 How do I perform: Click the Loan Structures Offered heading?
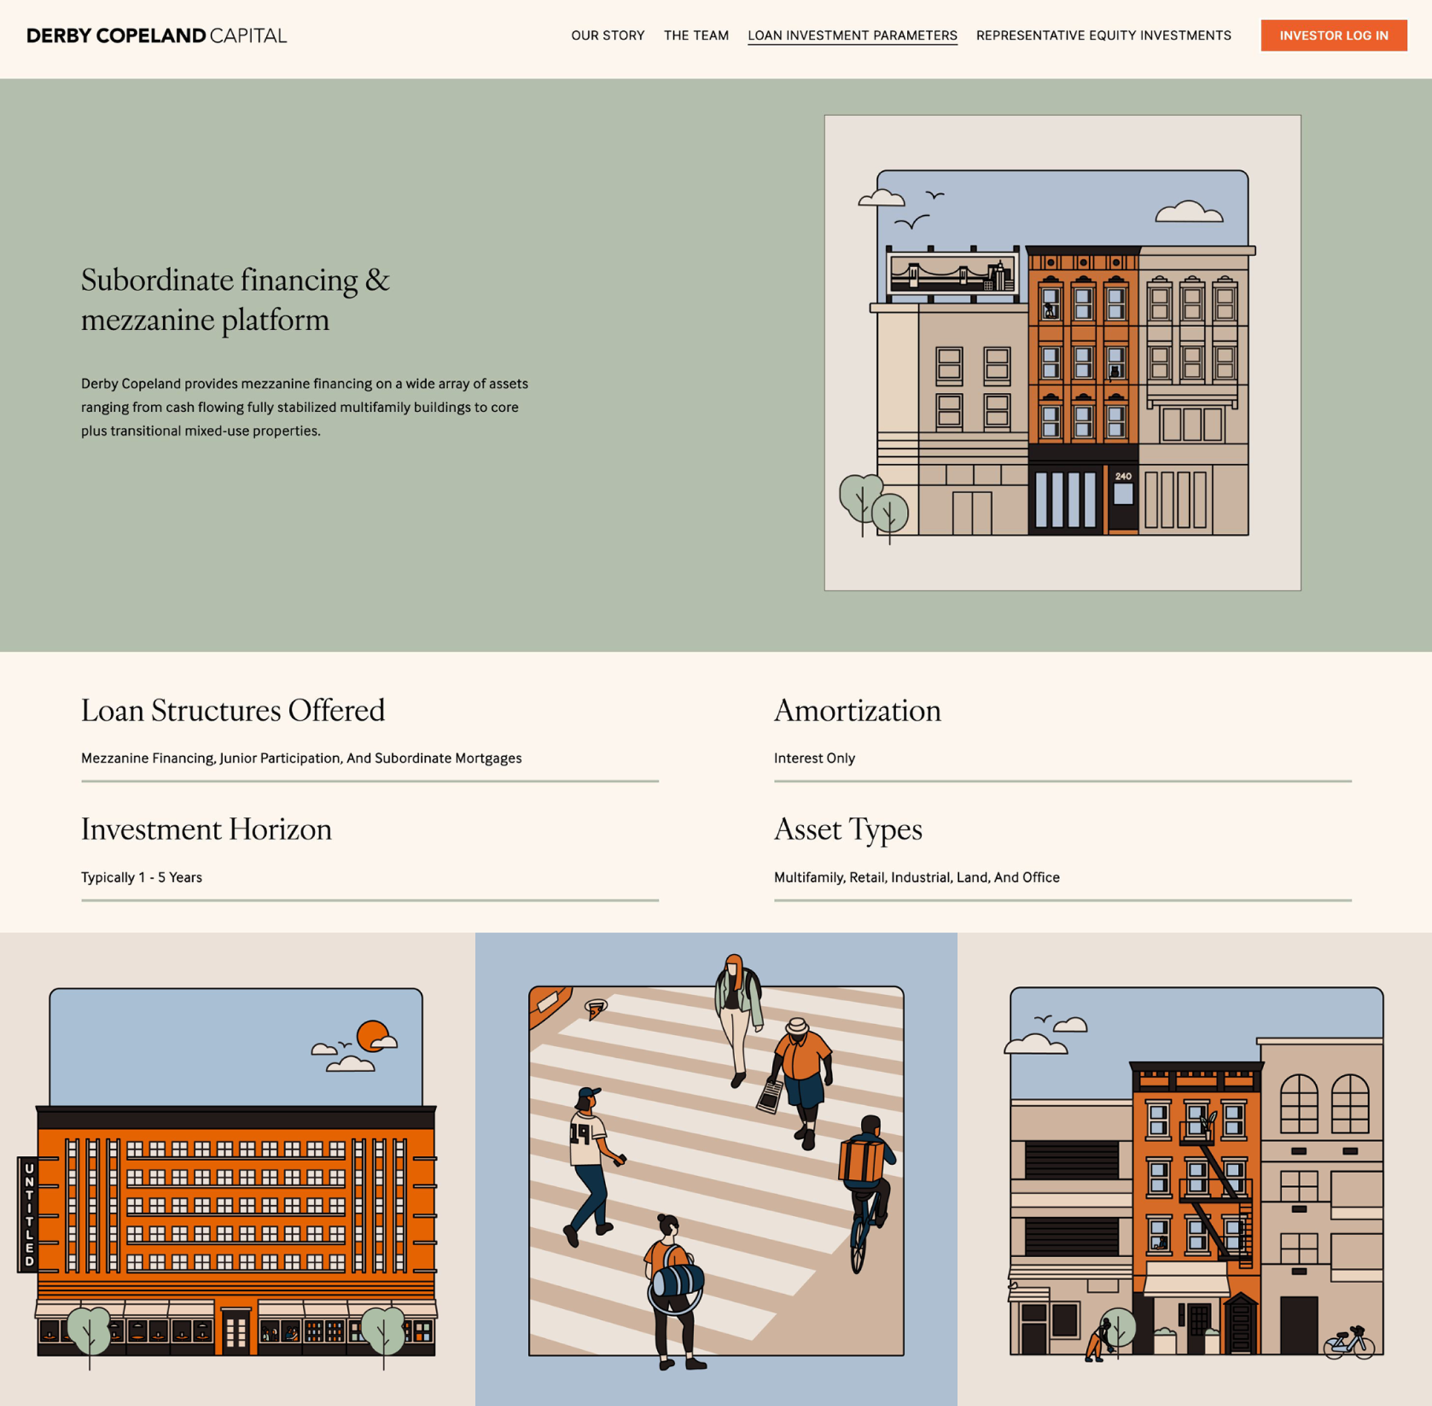pos(234,710)
